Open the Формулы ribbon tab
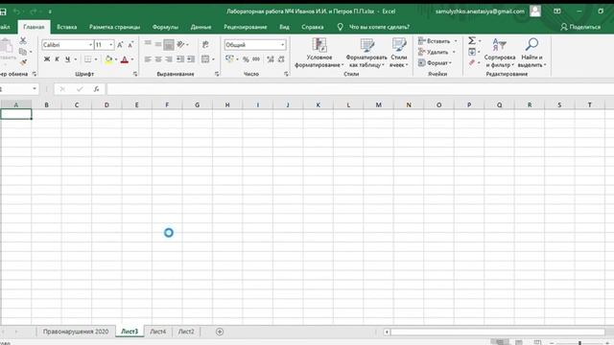614x345 pixels. [165, 27]
